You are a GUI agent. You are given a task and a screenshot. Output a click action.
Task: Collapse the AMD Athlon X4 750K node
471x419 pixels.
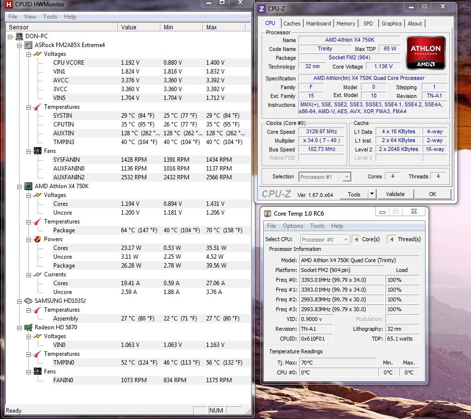[x=19, y=187]
